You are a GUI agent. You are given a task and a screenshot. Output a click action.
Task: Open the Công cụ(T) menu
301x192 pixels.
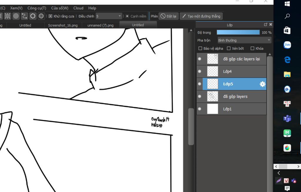point(37,8)
